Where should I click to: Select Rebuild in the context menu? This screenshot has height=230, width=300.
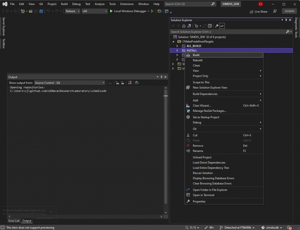224,60
